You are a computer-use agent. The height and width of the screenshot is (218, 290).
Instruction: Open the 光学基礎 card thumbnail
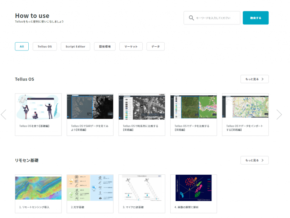(x=90, y=188)
